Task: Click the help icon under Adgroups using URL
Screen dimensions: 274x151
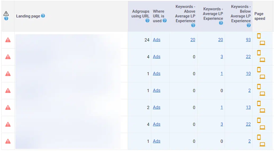Action: [147, 21]
